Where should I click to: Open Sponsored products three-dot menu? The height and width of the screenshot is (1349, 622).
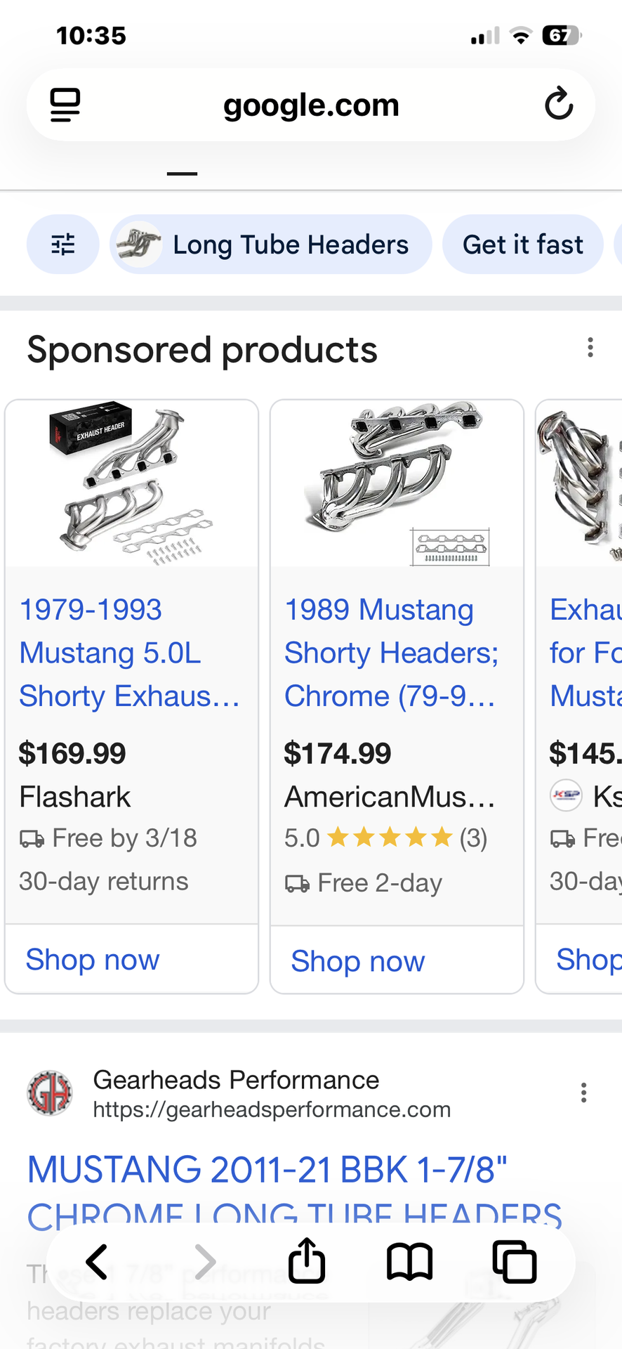[590, 347]
